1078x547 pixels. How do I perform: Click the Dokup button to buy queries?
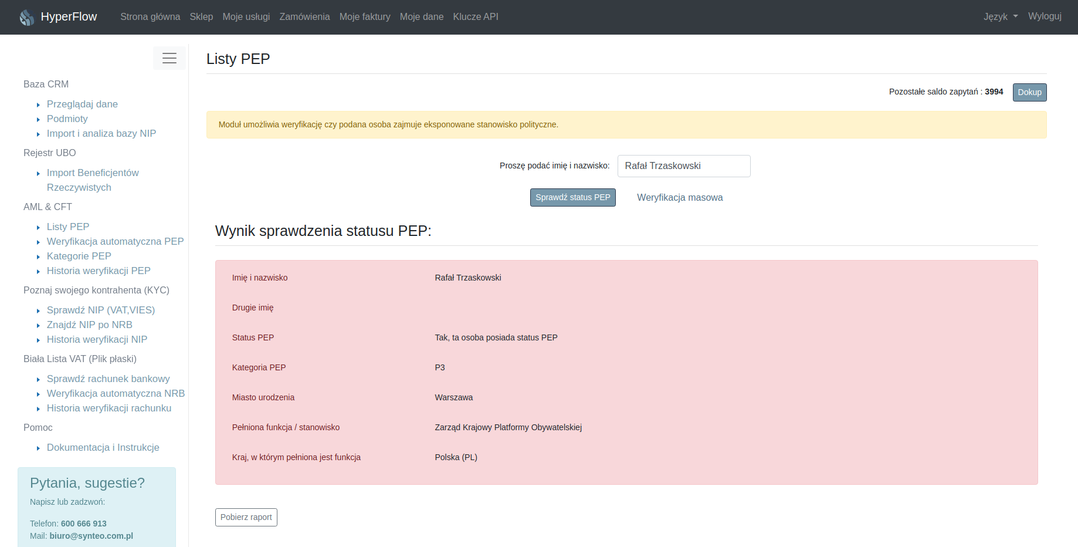(x=1029, y=92)
